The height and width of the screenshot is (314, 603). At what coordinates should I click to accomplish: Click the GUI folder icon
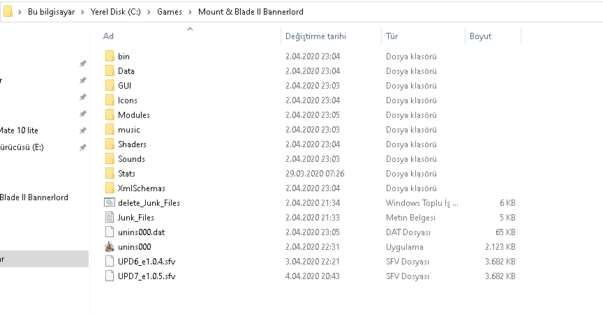click(x=110, y=85)
